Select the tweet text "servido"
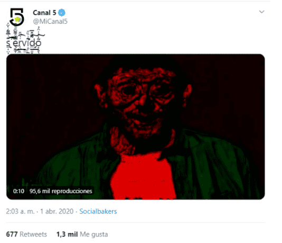 (x=24, y=43)
